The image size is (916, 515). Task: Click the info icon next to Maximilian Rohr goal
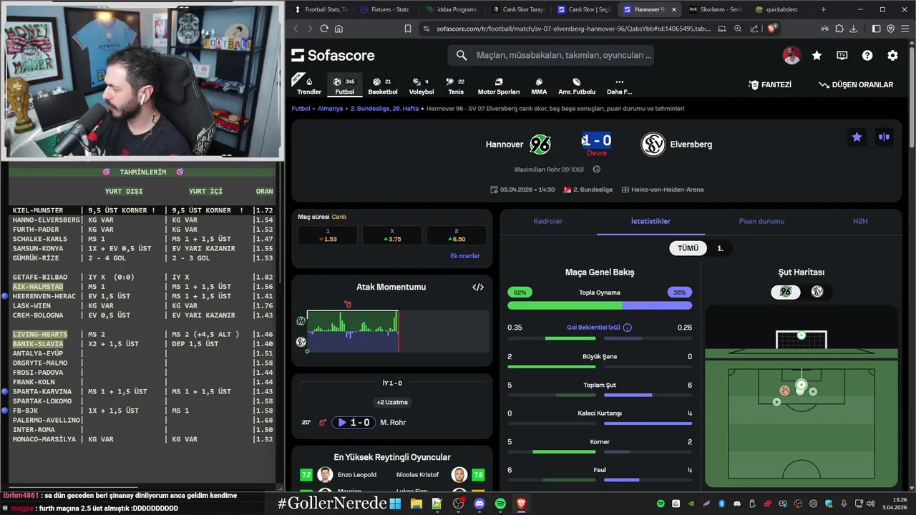(597, 170)
